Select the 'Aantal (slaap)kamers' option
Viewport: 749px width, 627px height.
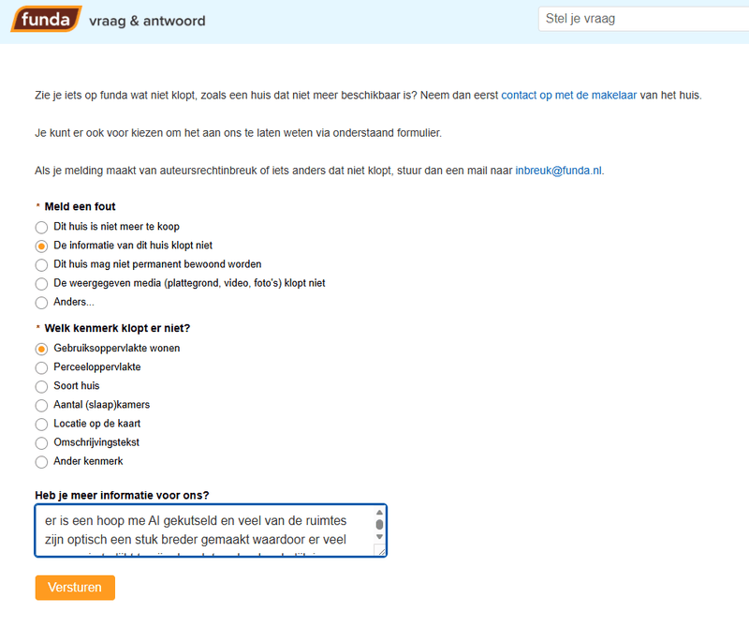point(41,405)
